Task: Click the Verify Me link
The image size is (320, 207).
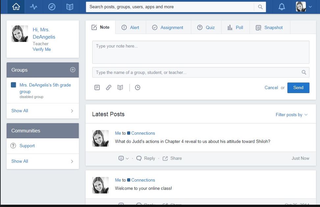Action: (x=42, y=49)
